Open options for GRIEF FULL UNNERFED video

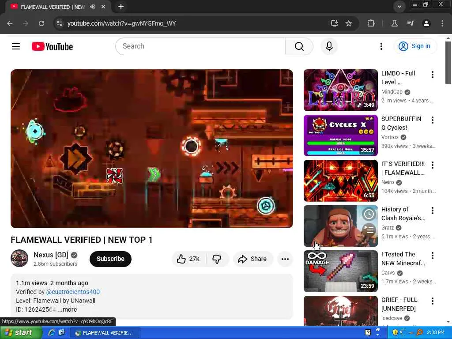(x=433, y=301)
